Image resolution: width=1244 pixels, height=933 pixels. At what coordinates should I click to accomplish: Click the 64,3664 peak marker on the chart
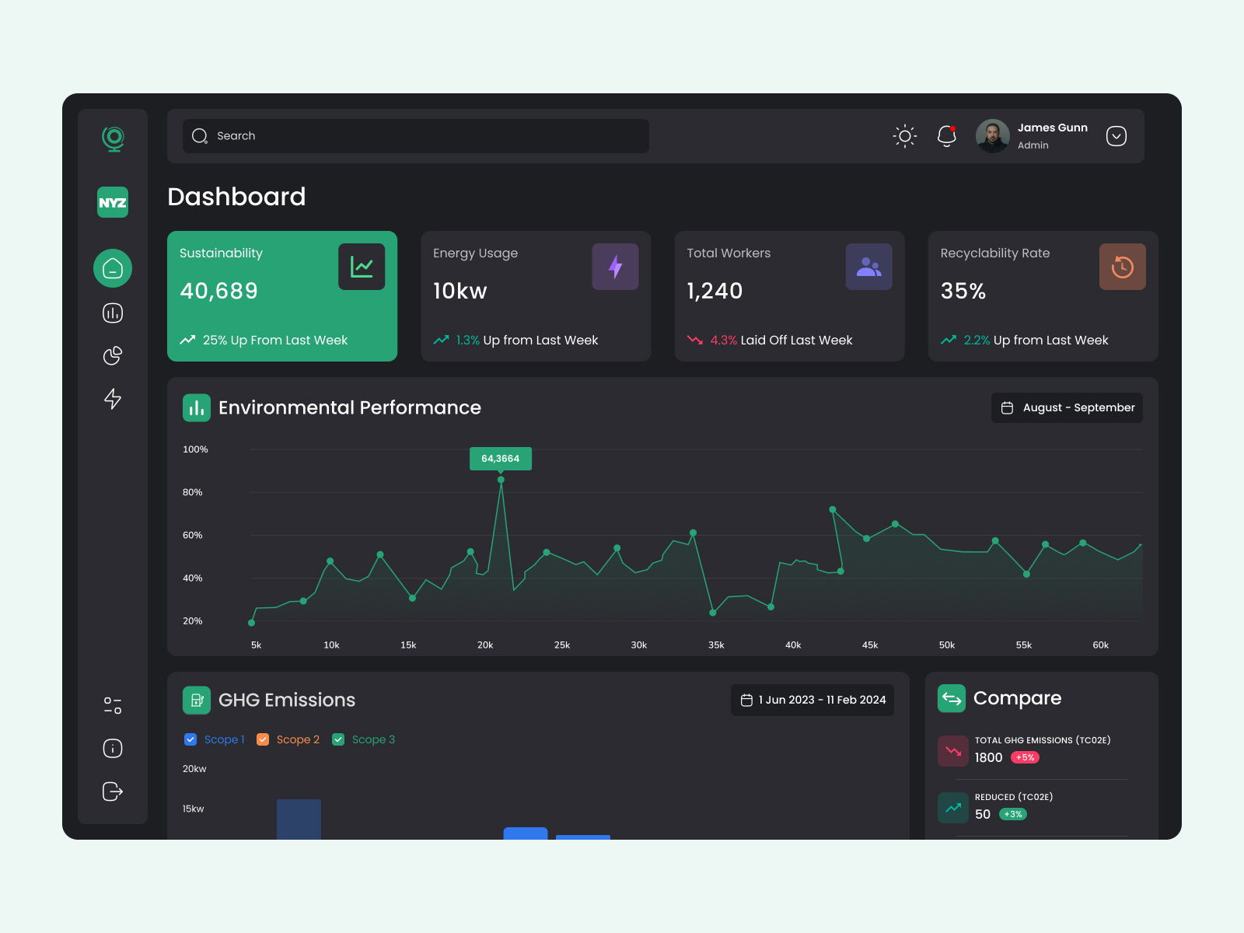(500, 459)
